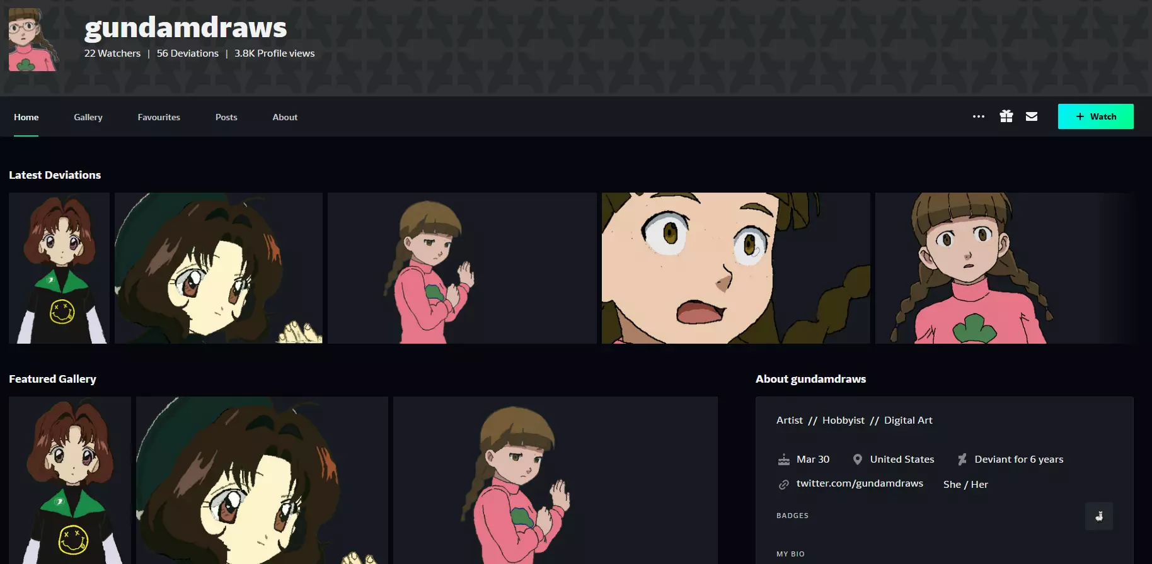The image size is (1152, 564).
Task: Click the location pin icon beside United States
Action: coord(857,460)
